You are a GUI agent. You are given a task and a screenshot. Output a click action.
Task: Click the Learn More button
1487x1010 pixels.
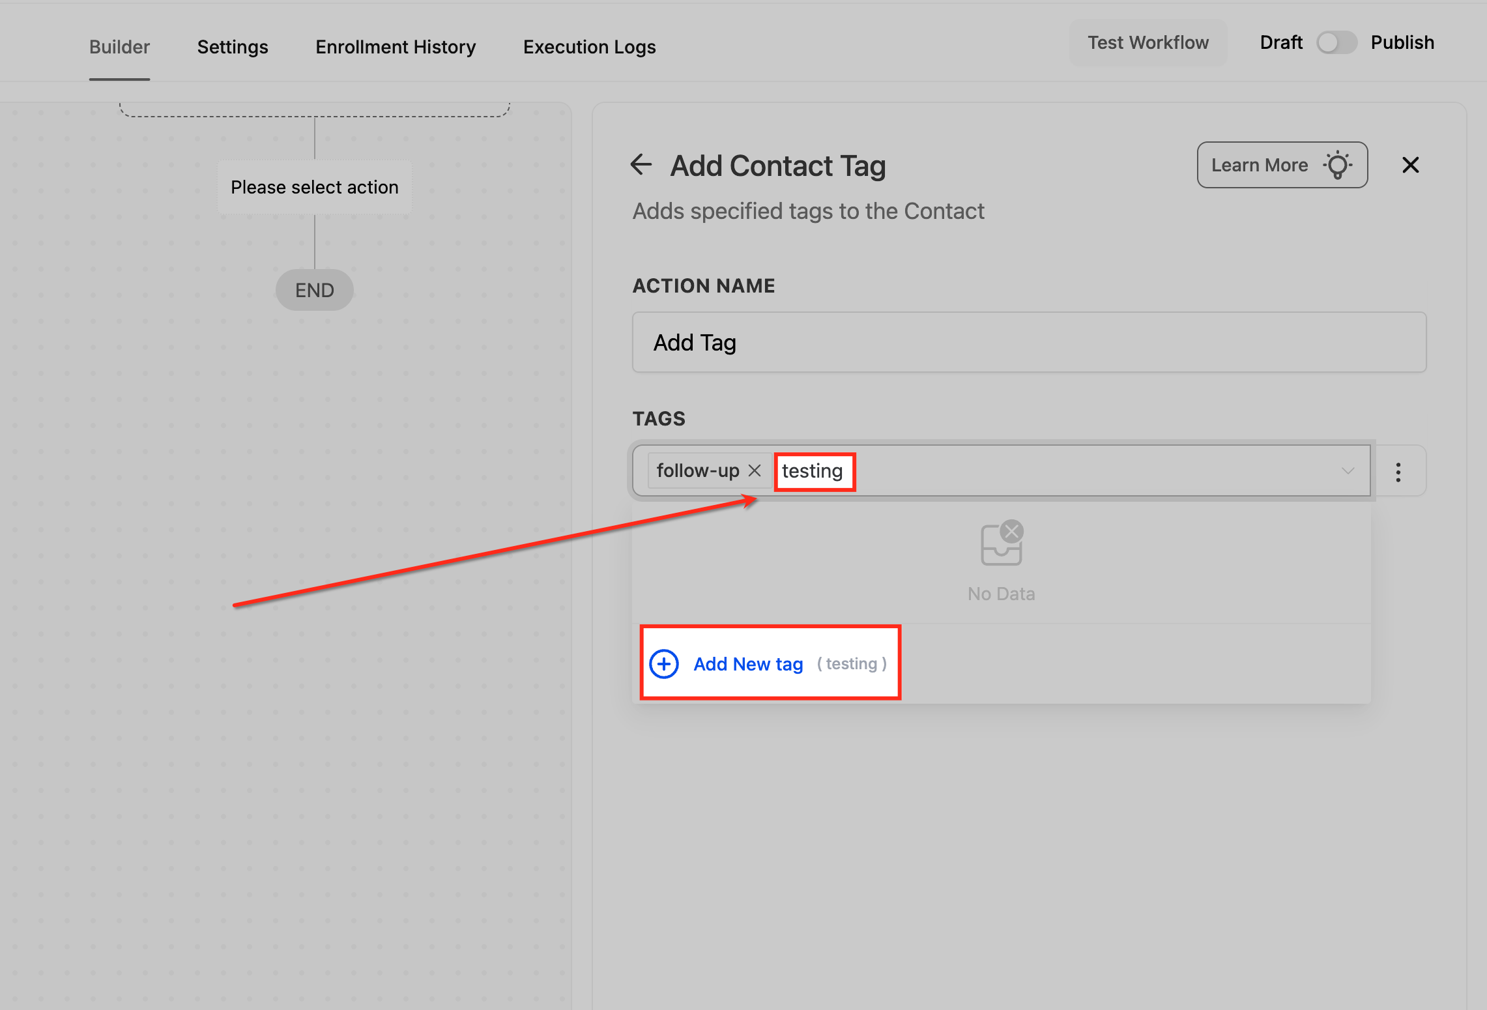point(1260,166)
